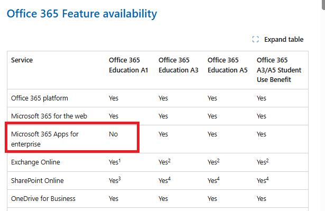
Task: Click the Yes cell for Microsoft 365 Apps under A3
Action: [163, 134]
